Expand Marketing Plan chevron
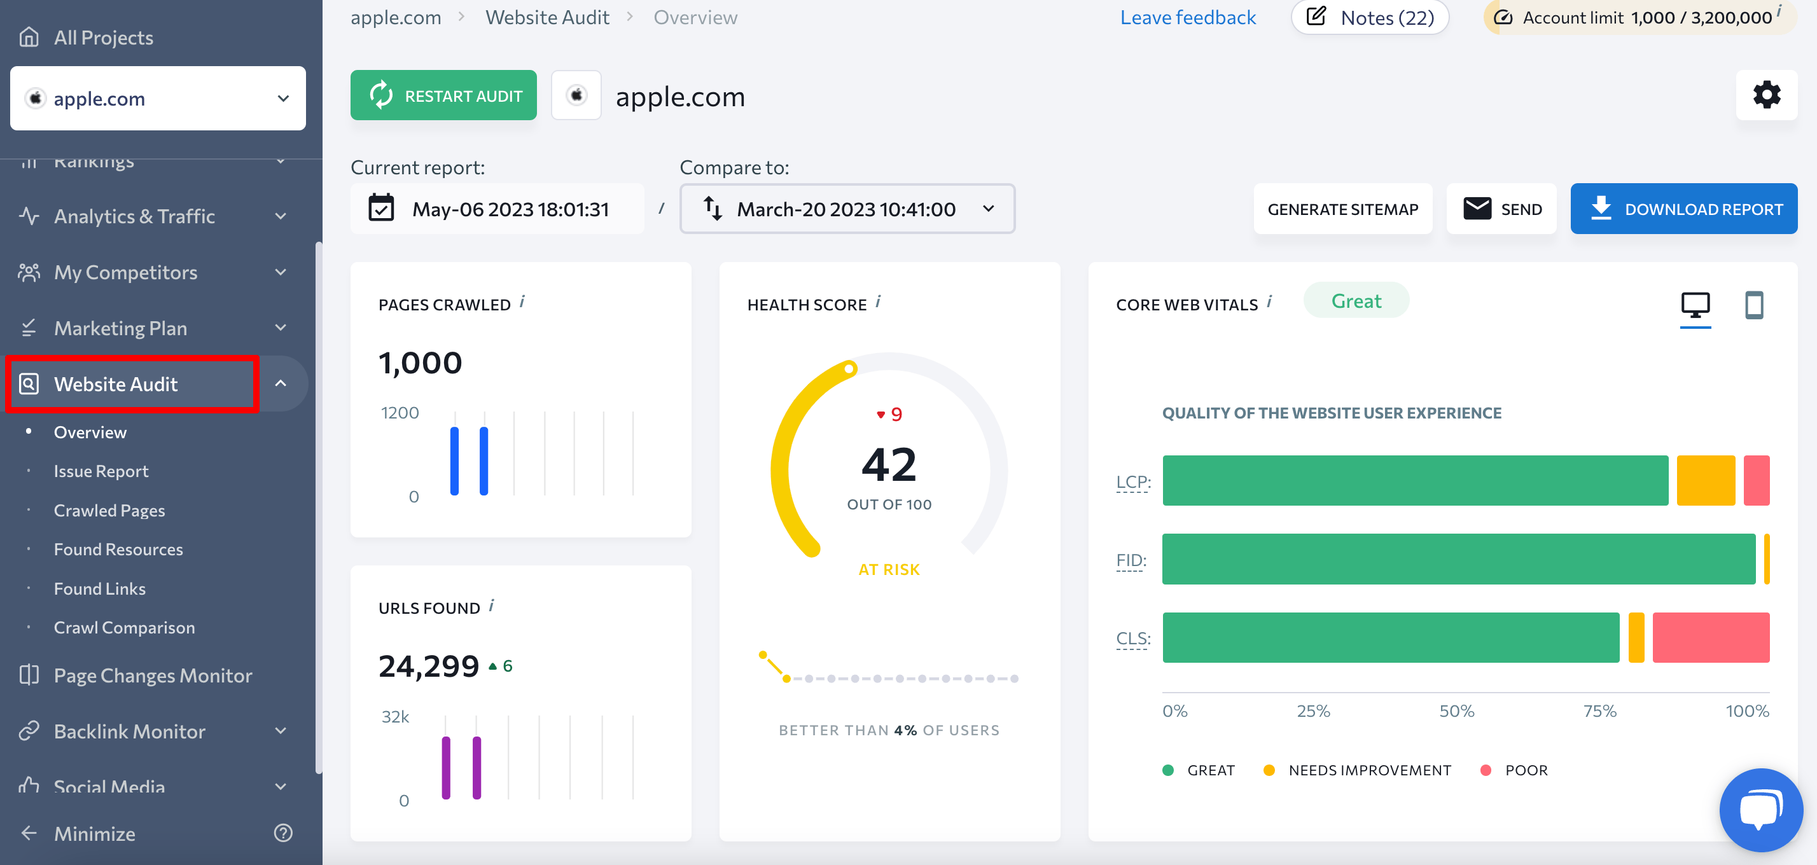The height and width of the screenshot is (865, 1817). coord(281,328)
